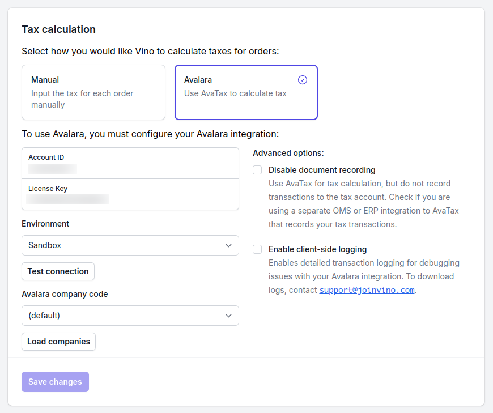Click the chevron arrow in the Environment field
This screenshot has width=493, height=413.
pyautogui.click(x=228, y=245)
